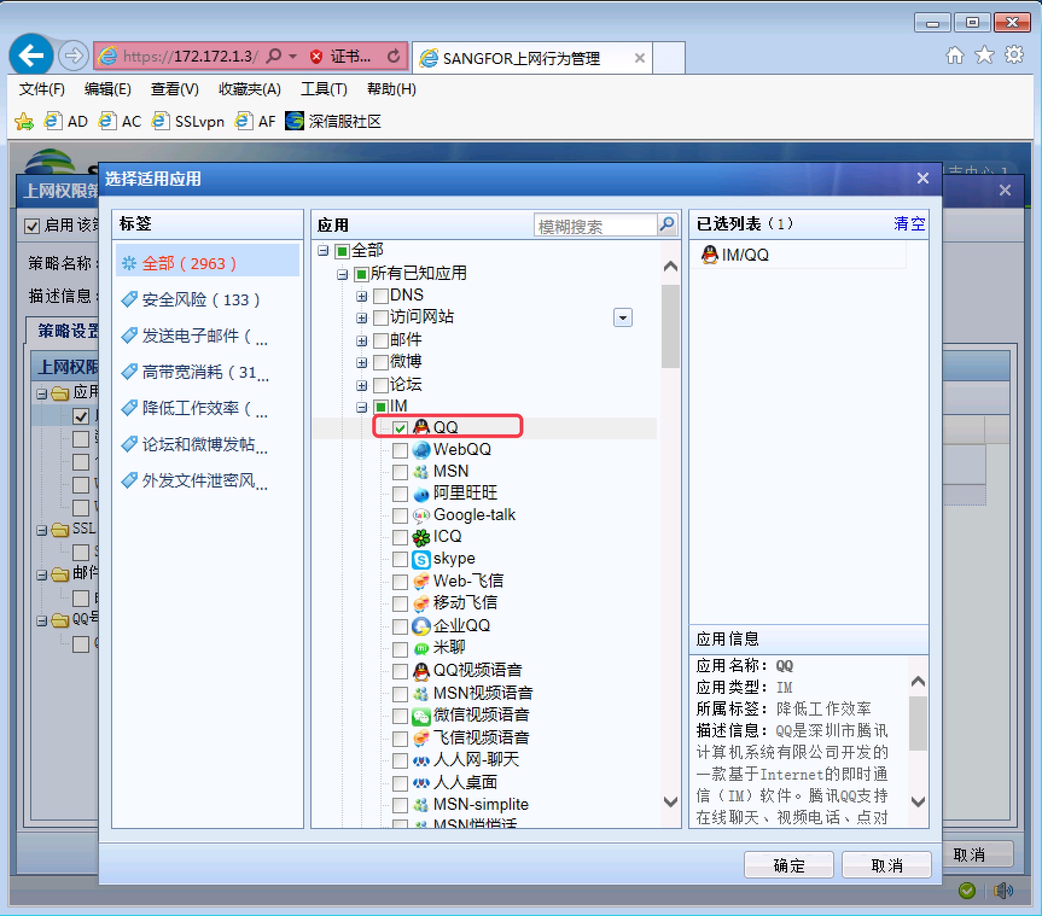The width and height of the screenshot is (1042, 916).
Task: Click the IE back arrow button
Action: 31,56
